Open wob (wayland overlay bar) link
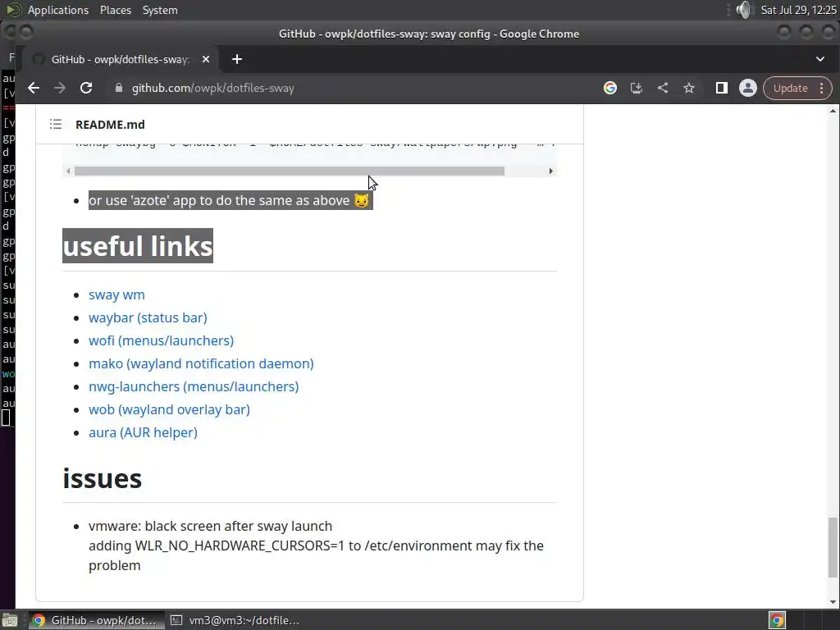This screenshot has height=630, width=840. coord(169,410)
